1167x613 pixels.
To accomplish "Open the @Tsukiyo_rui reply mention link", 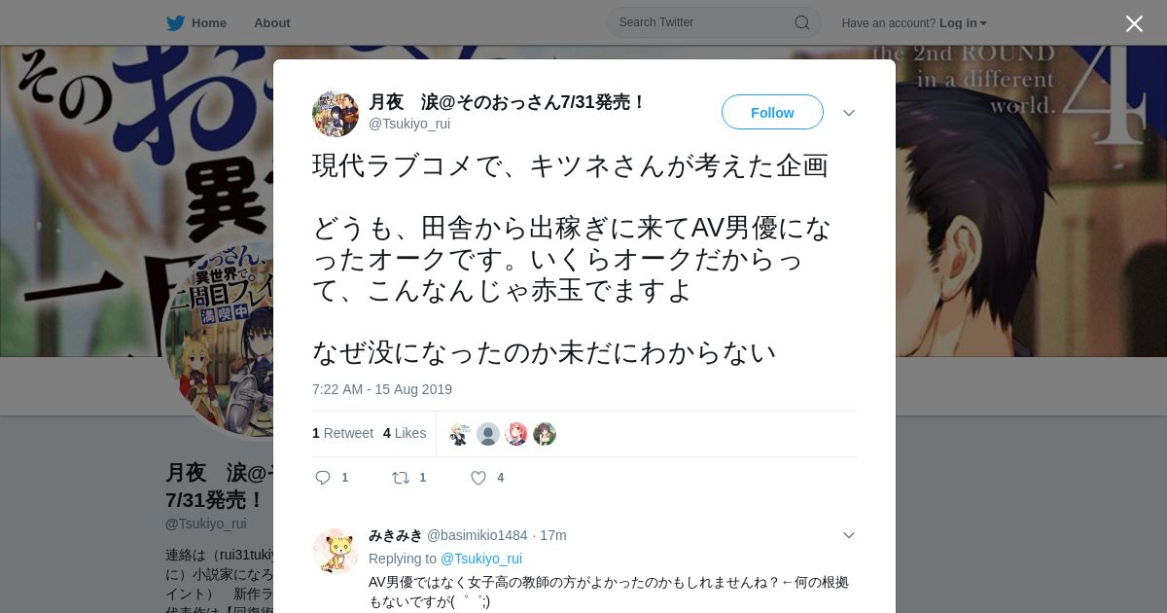I will (x=481, y=559).
